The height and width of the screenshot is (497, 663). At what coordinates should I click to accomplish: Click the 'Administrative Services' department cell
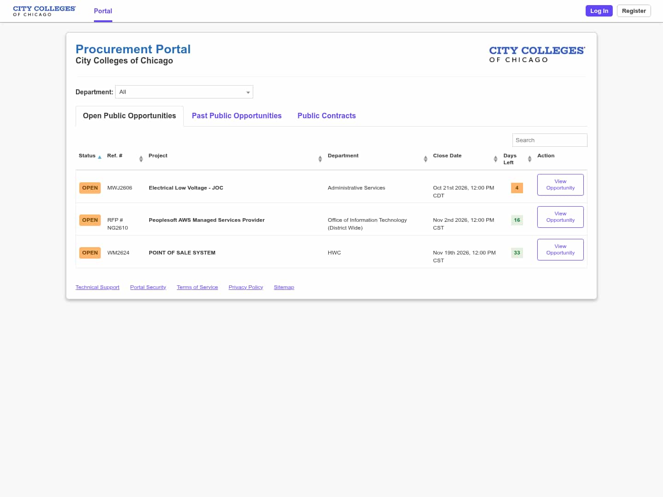pos(356,188)
